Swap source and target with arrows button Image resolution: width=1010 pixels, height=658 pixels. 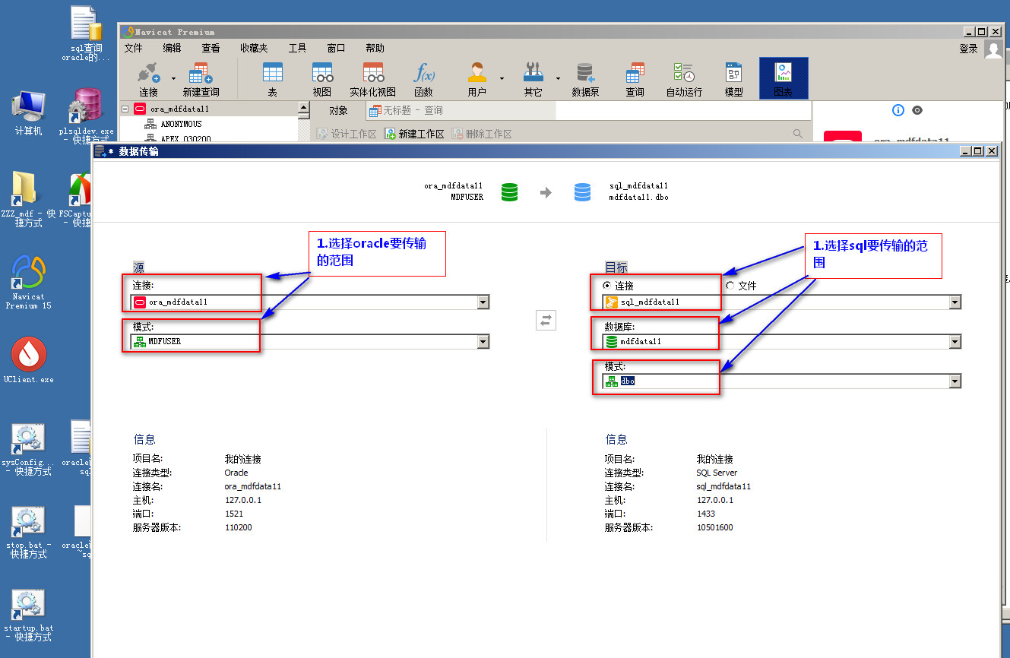[x=546, y=320]
